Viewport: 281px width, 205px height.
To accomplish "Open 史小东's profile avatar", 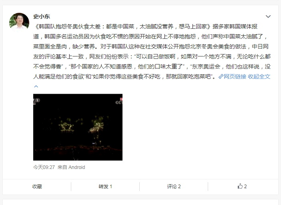I will [19, 23].
